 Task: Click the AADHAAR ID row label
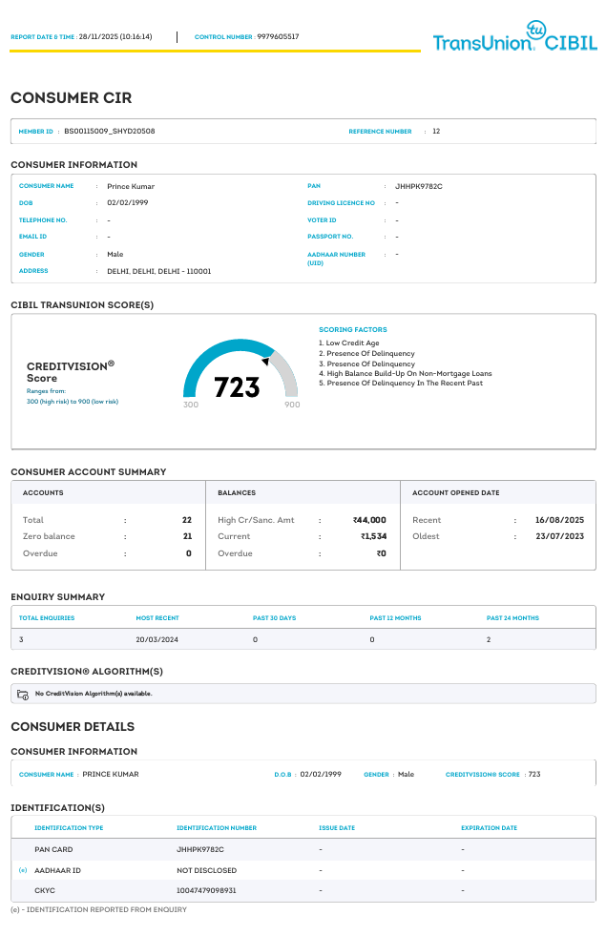coord(57,870)
